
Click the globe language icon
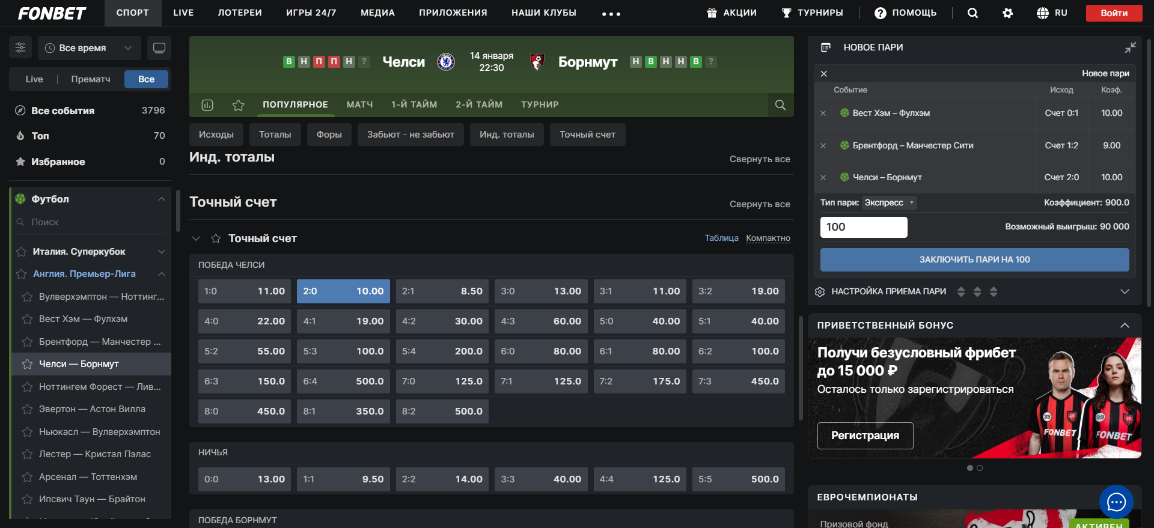click(1043, 13)
